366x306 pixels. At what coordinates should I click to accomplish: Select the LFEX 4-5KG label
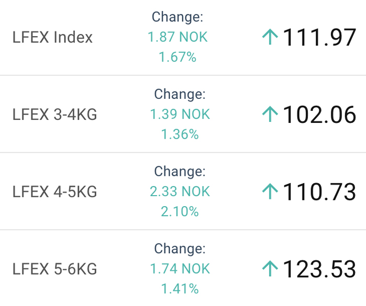[54, 192]
